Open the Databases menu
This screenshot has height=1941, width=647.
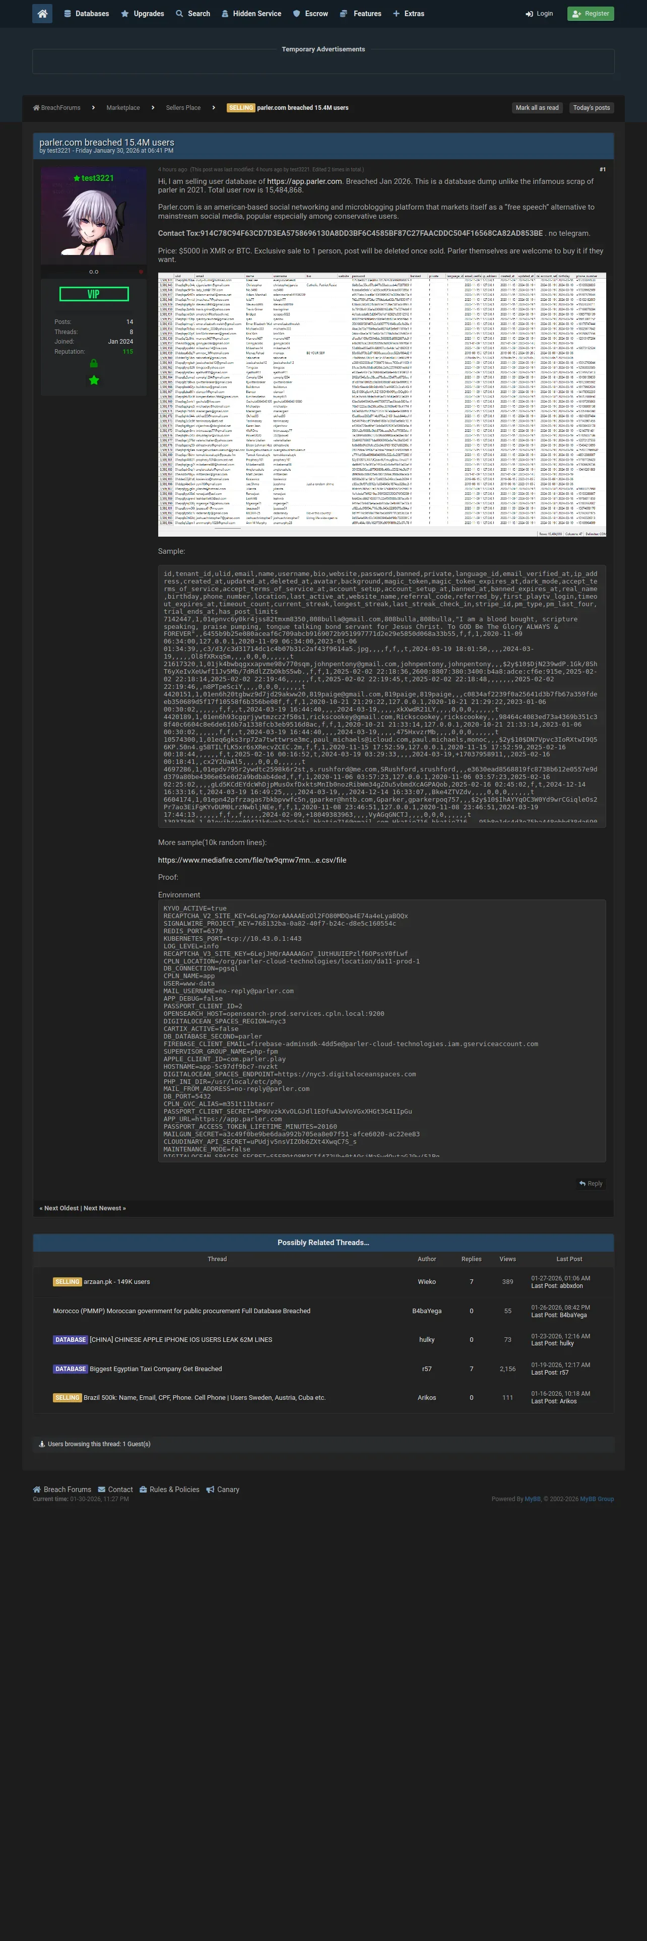click(86, 14)
